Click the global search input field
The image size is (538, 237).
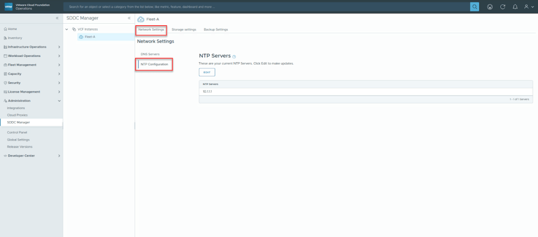tap(266, 6)
